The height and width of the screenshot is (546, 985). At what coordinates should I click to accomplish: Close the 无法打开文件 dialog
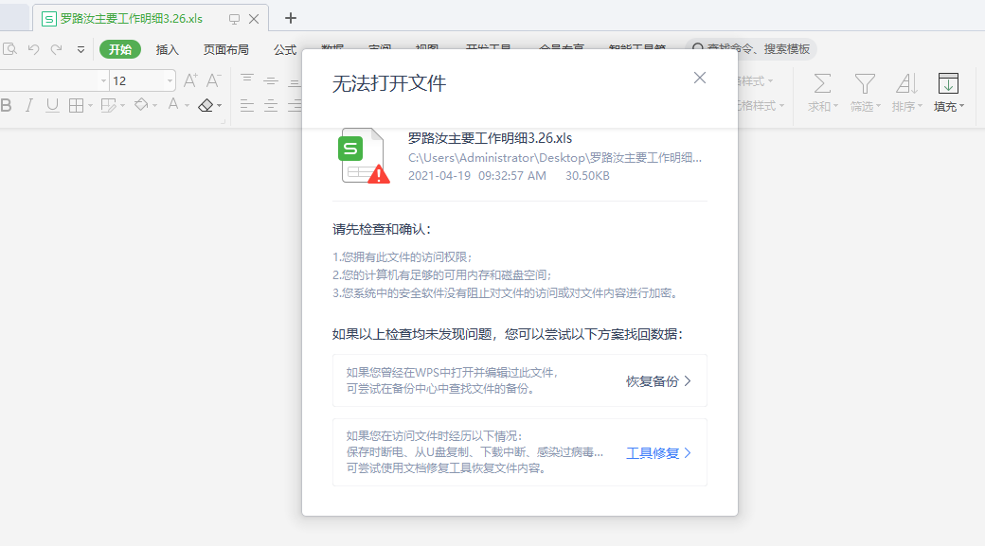point(700,78)
